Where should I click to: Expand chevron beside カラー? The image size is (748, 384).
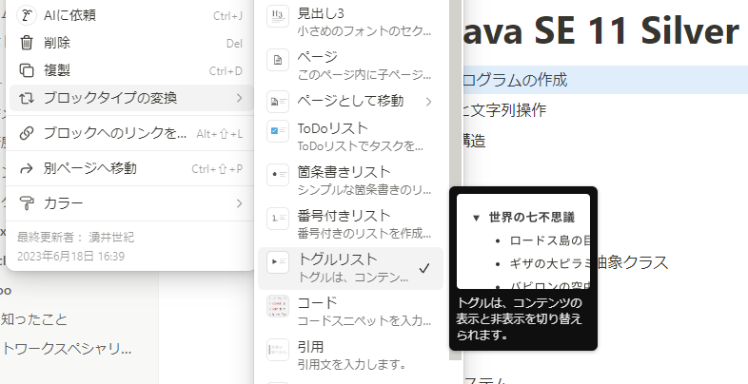point(239,204)
